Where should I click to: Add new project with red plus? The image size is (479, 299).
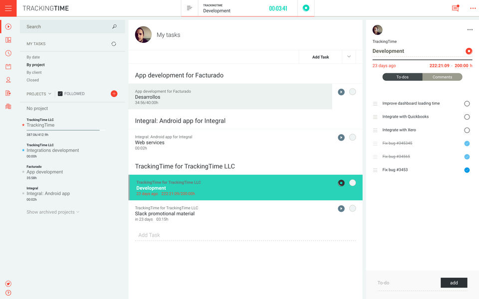tap(114, 94)
